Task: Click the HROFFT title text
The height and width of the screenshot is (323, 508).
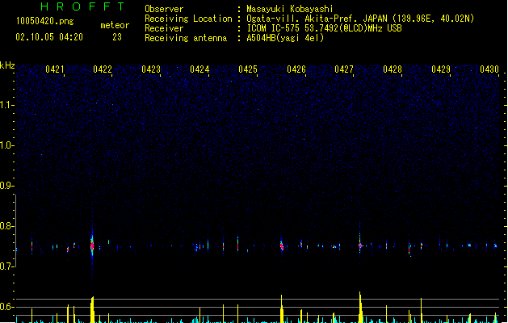Action: point(83,6)
